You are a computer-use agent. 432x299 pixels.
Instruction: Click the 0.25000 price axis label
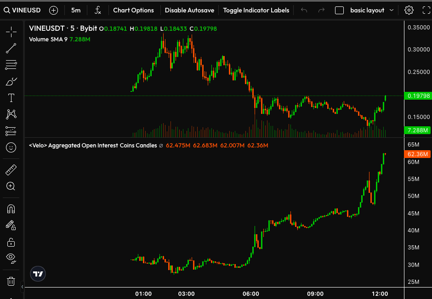419,72
